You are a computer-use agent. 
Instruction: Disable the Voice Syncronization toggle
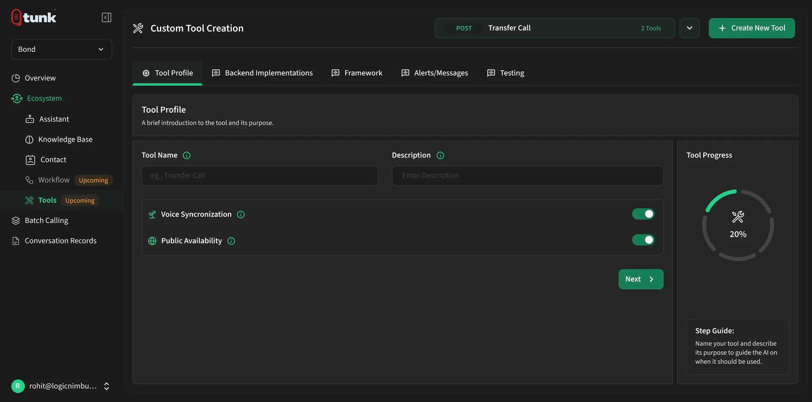point(643,214)
